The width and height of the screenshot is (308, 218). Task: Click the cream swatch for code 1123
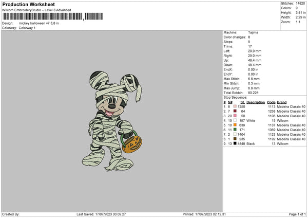click(235, 134)
